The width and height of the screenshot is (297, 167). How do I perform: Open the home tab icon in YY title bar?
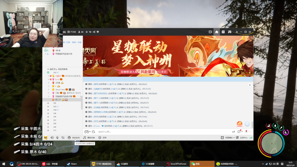(217, 32)
